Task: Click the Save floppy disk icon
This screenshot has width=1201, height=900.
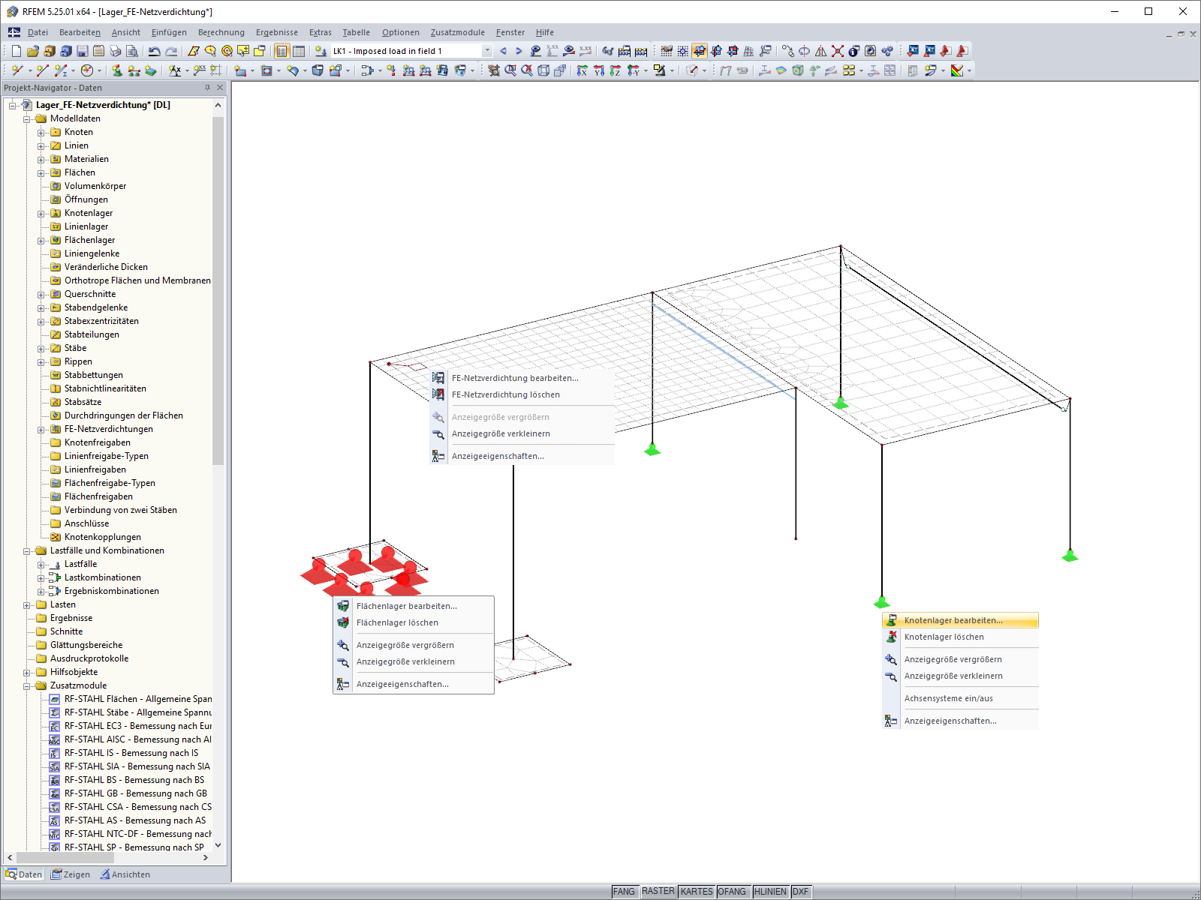Action: click(x=83, y=51)
